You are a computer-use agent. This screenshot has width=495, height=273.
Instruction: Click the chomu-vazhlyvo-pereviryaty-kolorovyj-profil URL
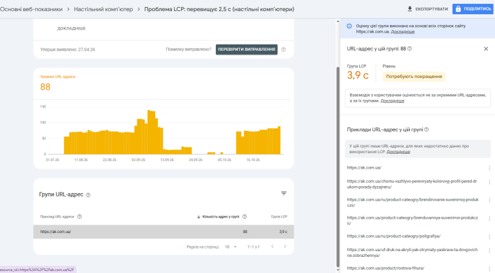point(412,184)
